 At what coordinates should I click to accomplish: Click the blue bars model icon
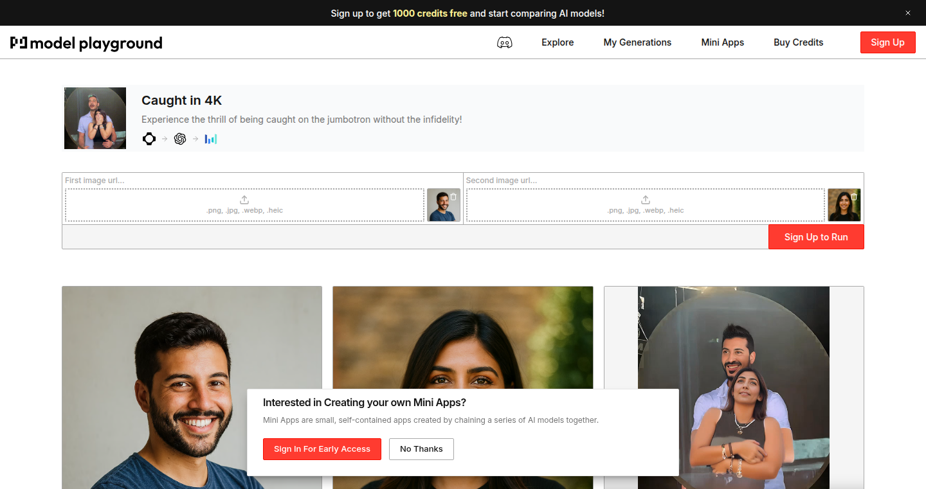(211, 139)
